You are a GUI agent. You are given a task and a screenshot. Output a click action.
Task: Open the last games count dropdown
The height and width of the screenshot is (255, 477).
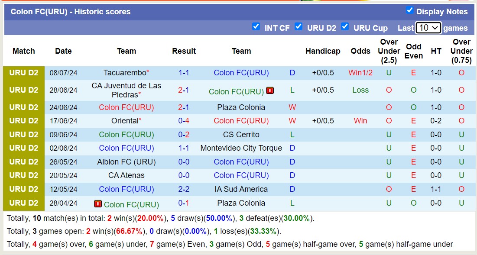click(429, 27)
